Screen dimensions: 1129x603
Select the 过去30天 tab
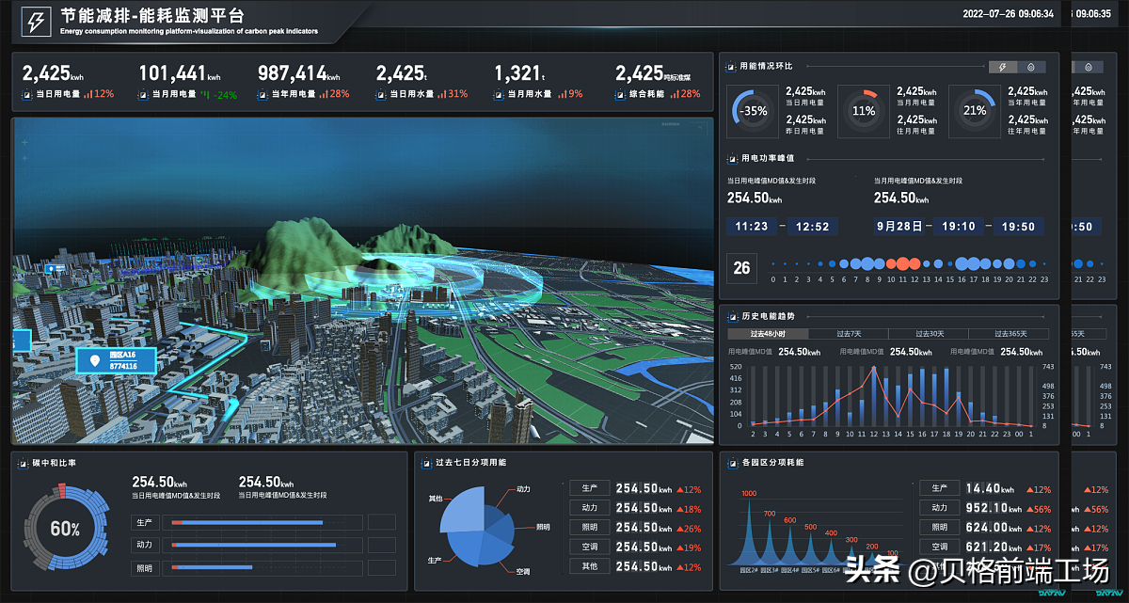coord(929,334)
